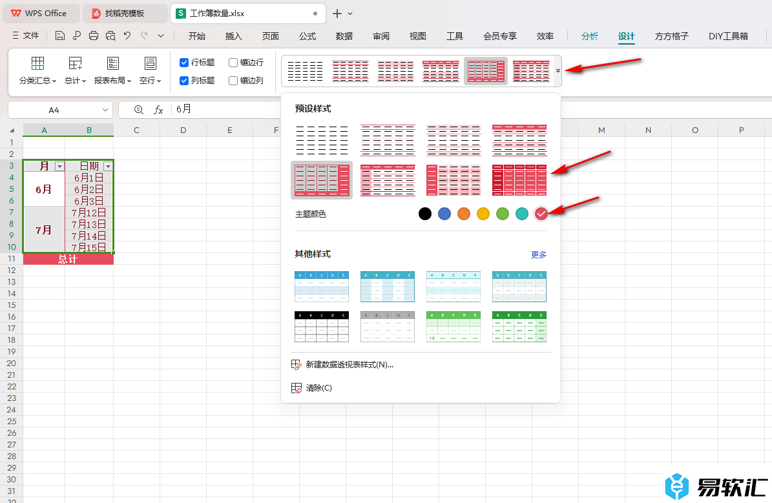
Task: Click the select-all corner of the sheet
Action: pos(12,130)
